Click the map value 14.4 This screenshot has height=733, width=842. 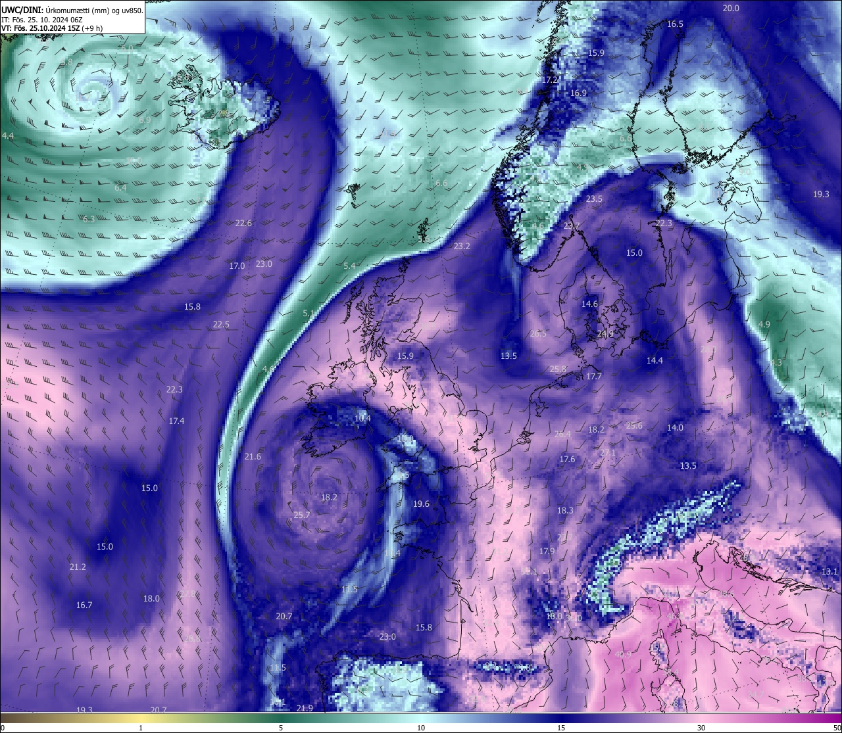(x=655, y=361)
